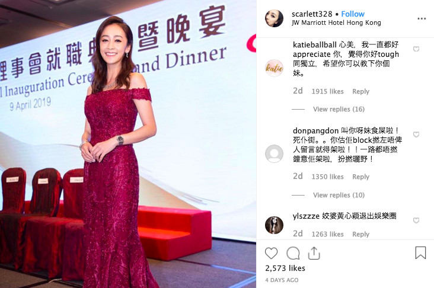
Task: Save the post with the bookmark icon
Action: 420,253
